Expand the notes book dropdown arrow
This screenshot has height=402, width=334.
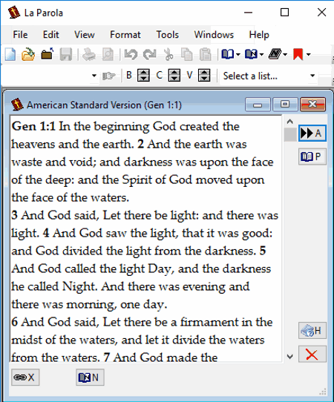point(261,55)
